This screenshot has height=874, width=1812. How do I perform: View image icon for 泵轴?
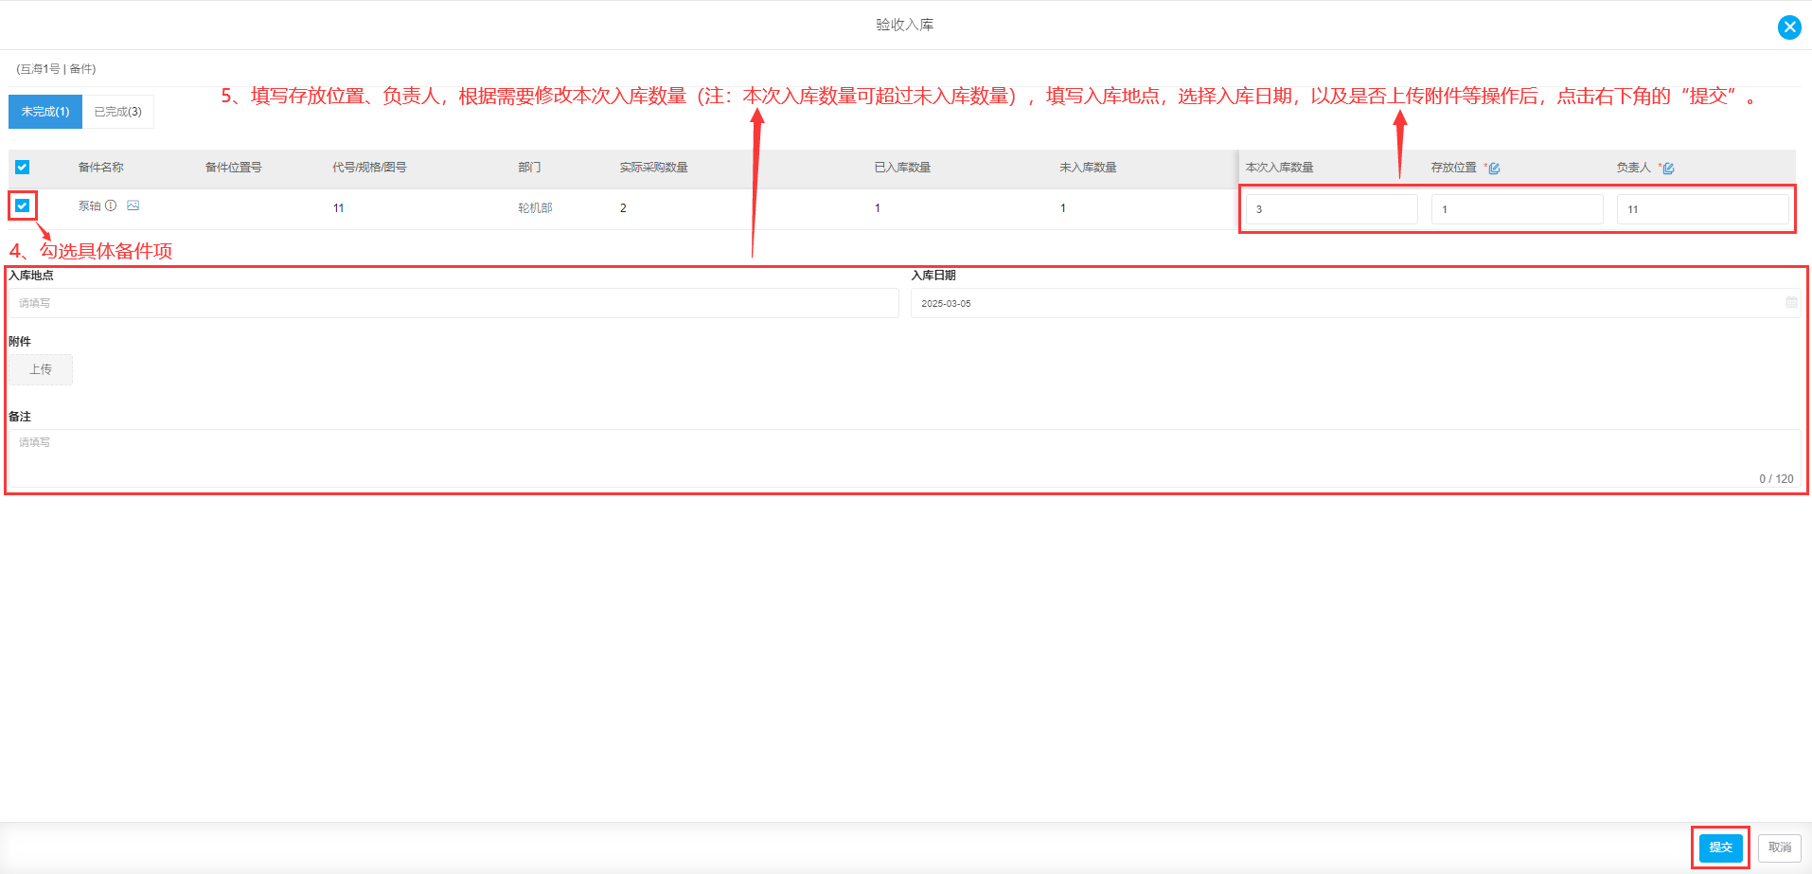point(133,205)
